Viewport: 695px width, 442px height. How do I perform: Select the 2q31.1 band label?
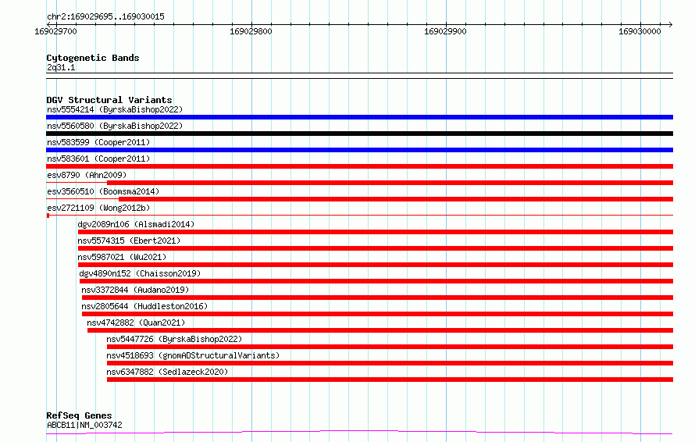tap(61, 67)
